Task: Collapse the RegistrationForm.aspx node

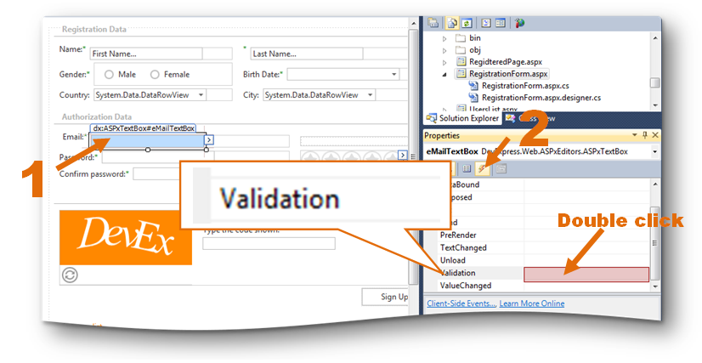Action: click(444, 75)
